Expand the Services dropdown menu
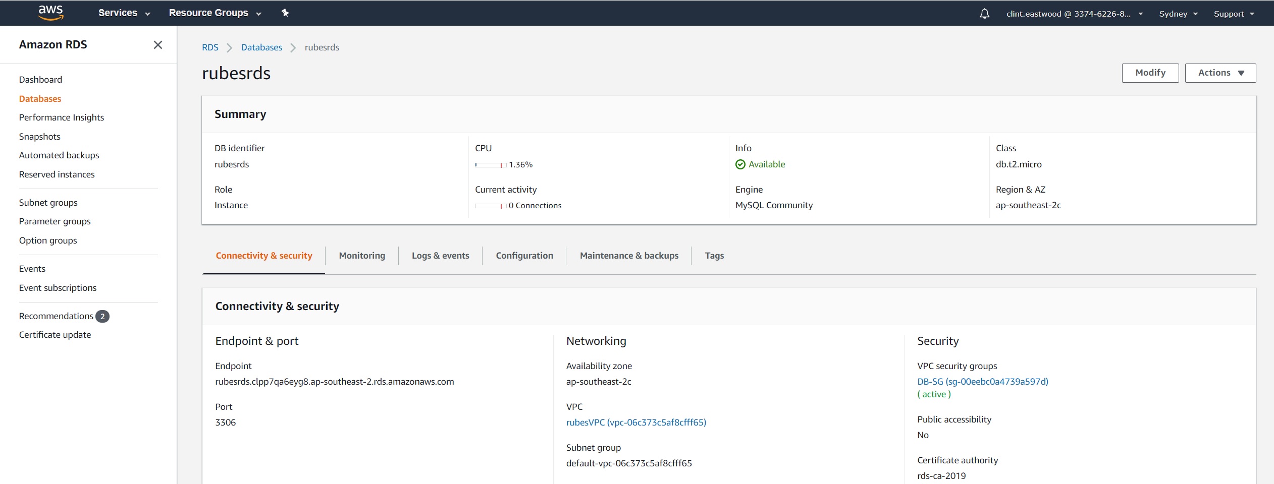 click(124, 13)
